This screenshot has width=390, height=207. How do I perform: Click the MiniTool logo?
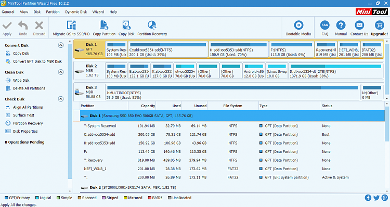pos(372,11)
